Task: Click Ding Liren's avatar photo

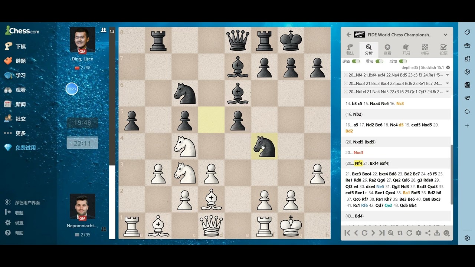Action: pyautogui.click(x=82, y=40)
